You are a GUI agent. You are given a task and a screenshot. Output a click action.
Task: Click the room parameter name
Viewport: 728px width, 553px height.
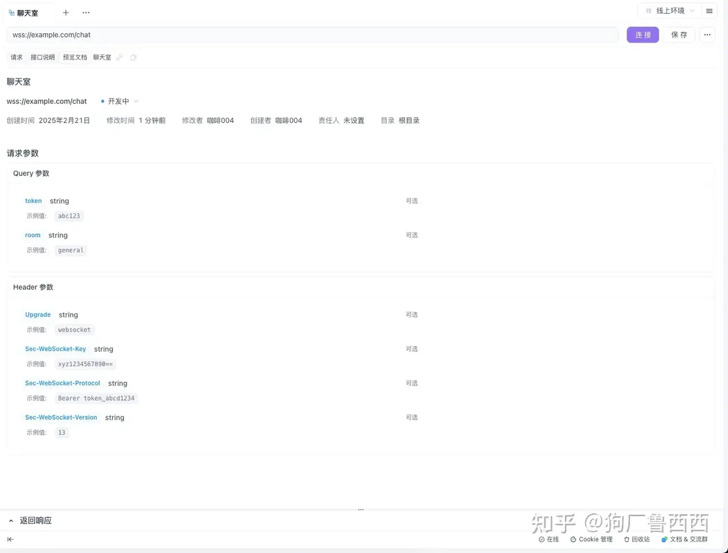[33, 235]
